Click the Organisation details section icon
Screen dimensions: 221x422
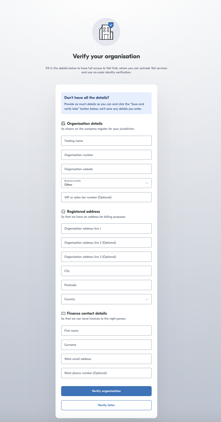[x=63, y=124]
